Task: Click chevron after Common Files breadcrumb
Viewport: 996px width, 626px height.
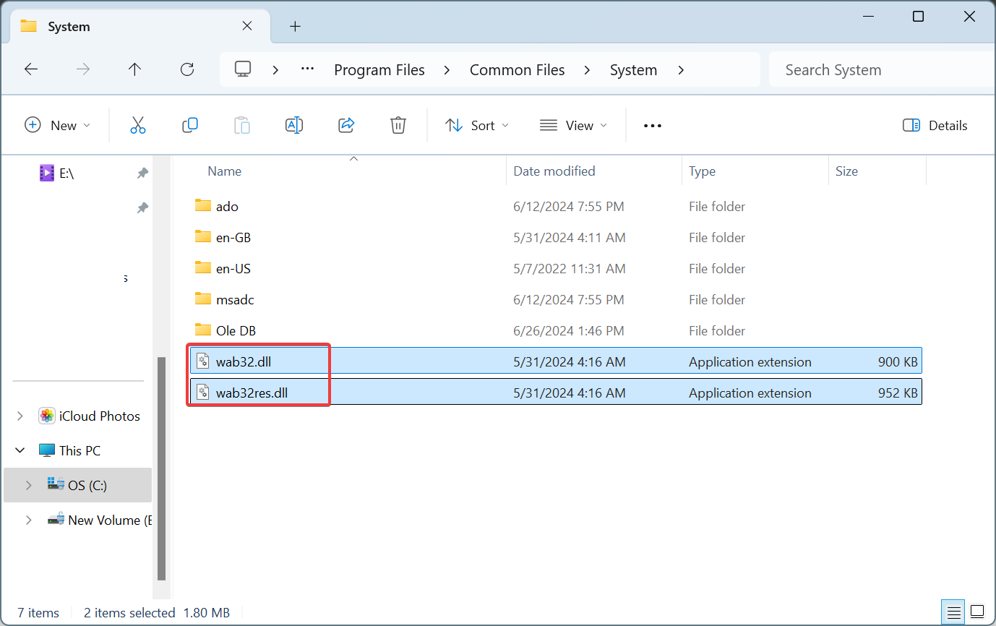Action: (x=588, y=70)
